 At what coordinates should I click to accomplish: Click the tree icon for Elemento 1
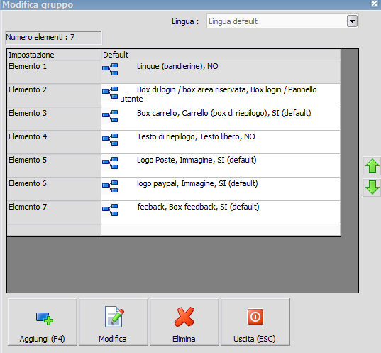[110, 70]
